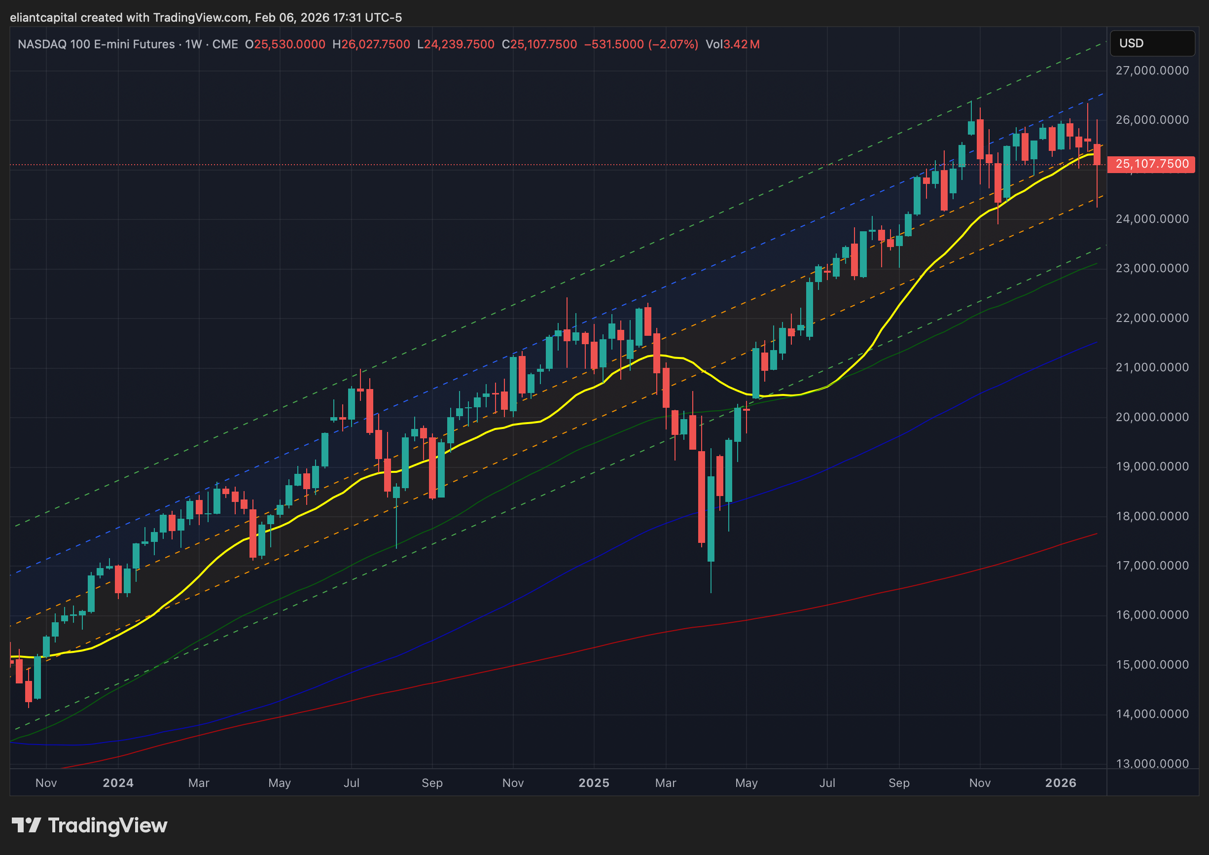Click the closing price C25,107.7500 value
This screenshot has height=855, width=1209.
539,44
